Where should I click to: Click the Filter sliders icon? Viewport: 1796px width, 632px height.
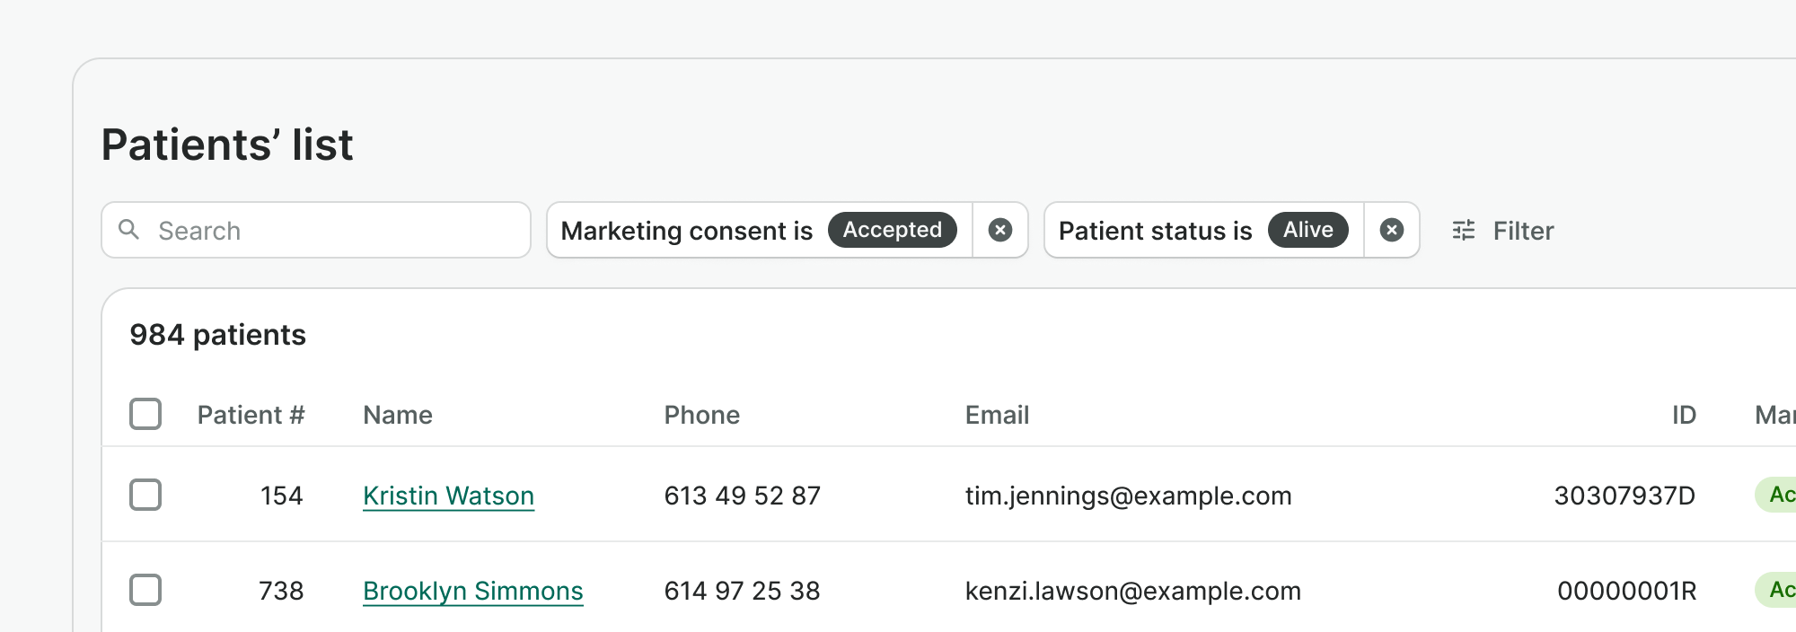(x=1464, y=231)
